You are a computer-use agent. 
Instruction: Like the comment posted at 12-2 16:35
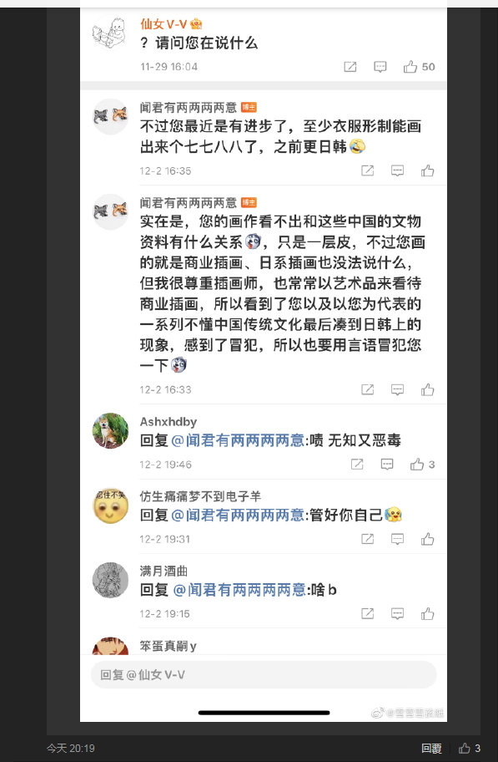(428, 170)
